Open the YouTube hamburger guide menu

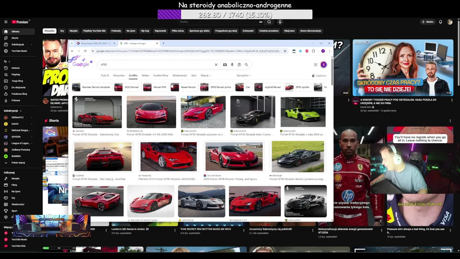coord(6,22)
